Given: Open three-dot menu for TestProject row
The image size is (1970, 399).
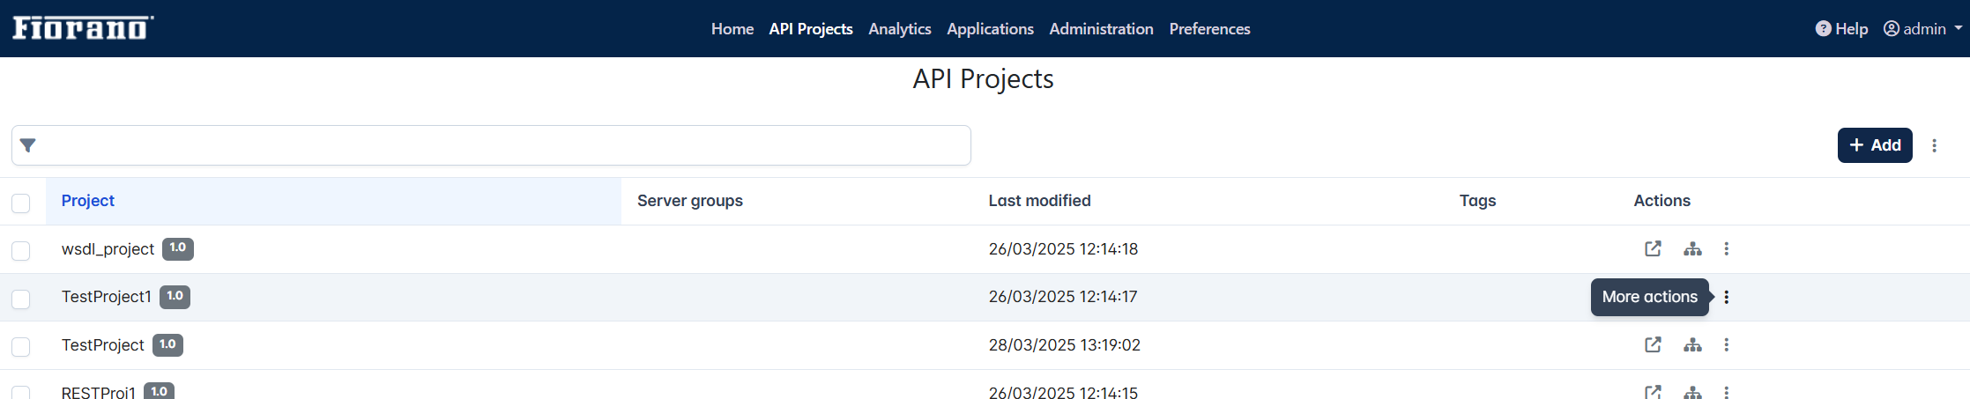Looking at the screenshot, I should pos(1726,345).
